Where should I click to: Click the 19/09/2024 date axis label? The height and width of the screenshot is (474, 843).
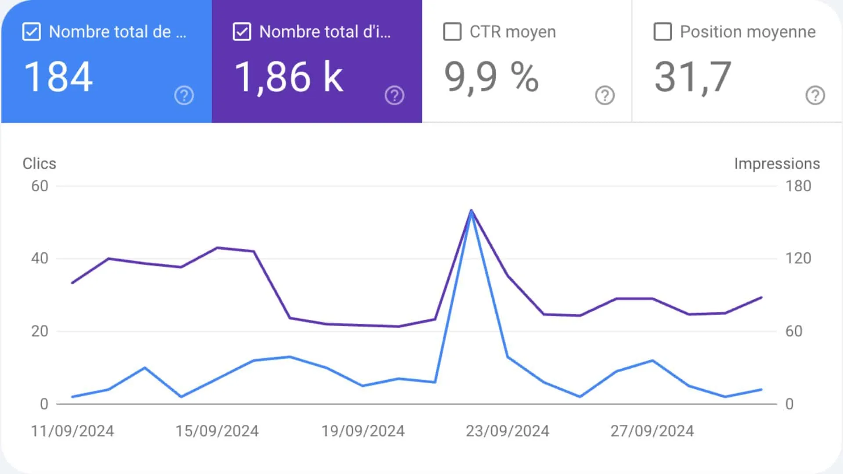pyautogui.click(x=363, y=431)
